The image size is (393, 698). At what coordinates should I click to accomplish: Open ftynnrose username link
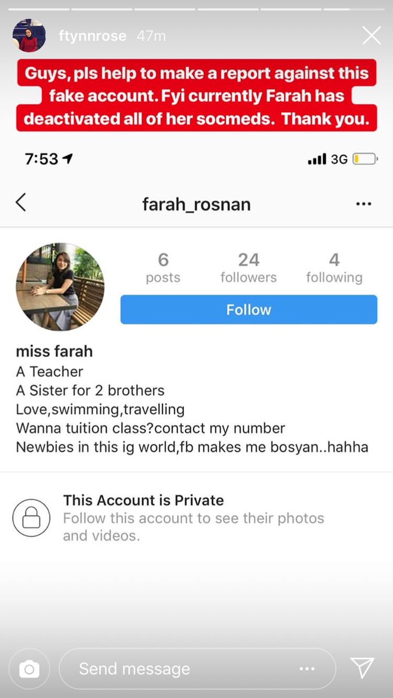coord(93,36)
